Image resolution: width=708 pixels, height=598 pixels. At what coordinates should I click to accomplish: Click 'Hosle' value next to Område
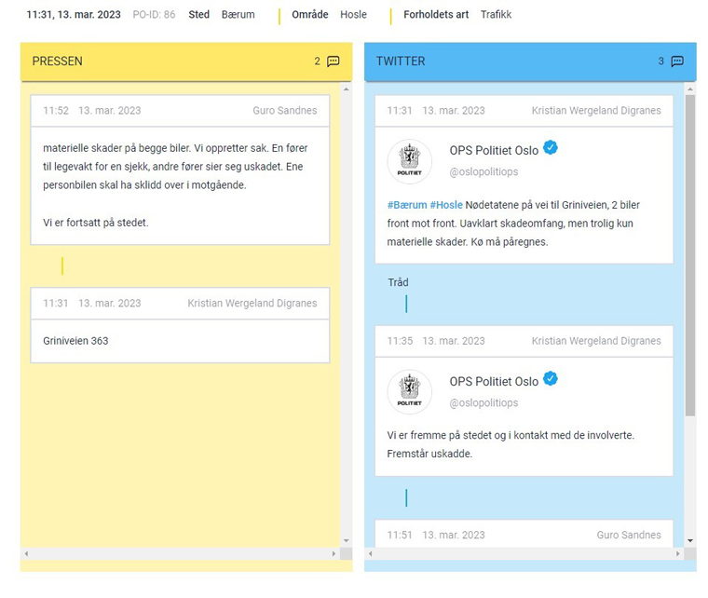click(354, 15)
